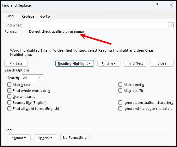Open the Special dropdown button
This screenshot has height=147, width=177.
[46, 138]
